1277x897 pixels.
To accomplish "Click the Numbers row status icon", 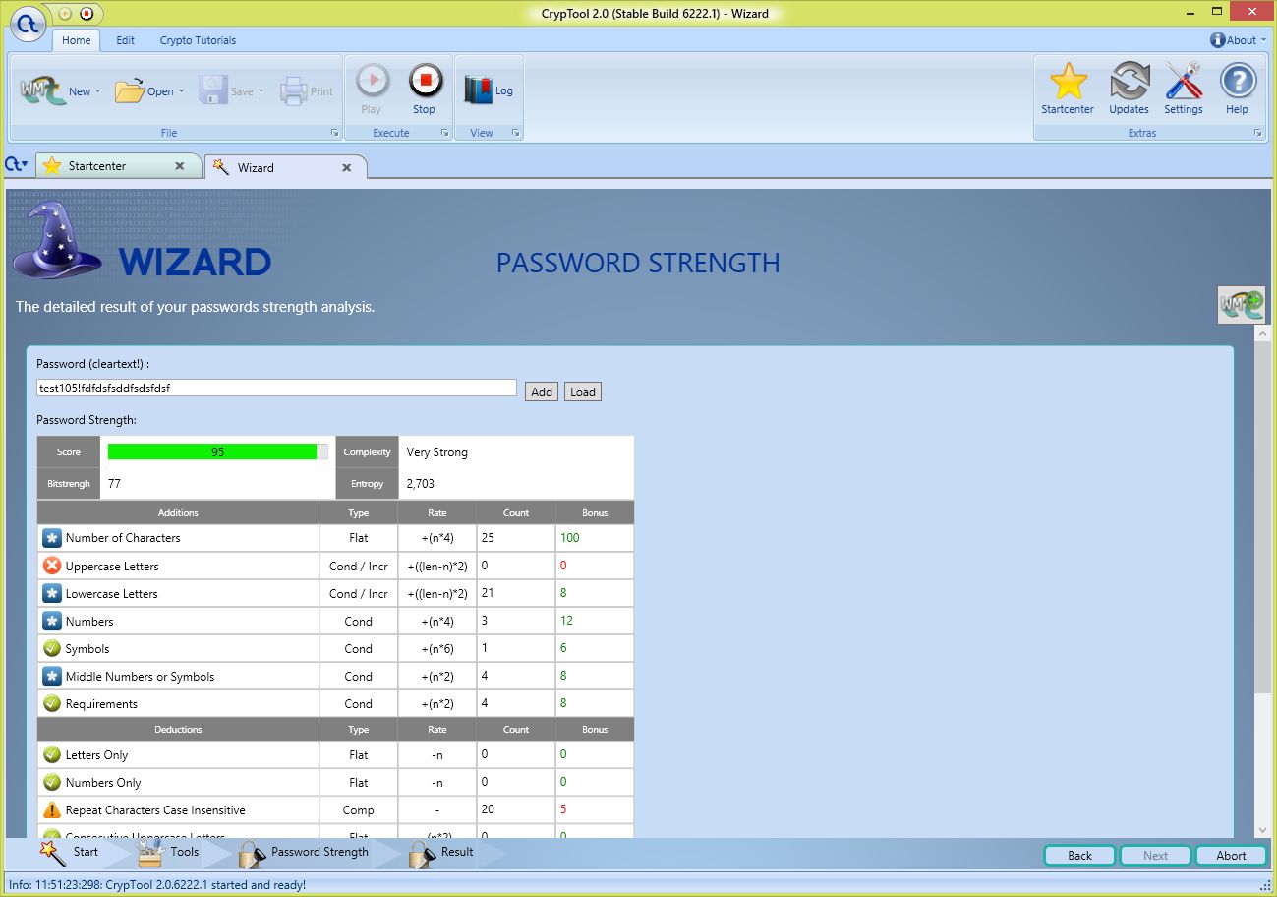I will tap(52, 621).
